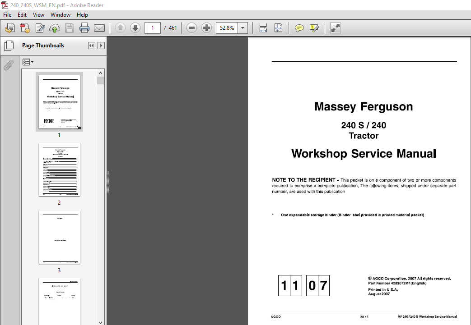This screenshot has height=325, width=471.
Task: Click the Create PDF online icon
Action: [x=25, y=28]
